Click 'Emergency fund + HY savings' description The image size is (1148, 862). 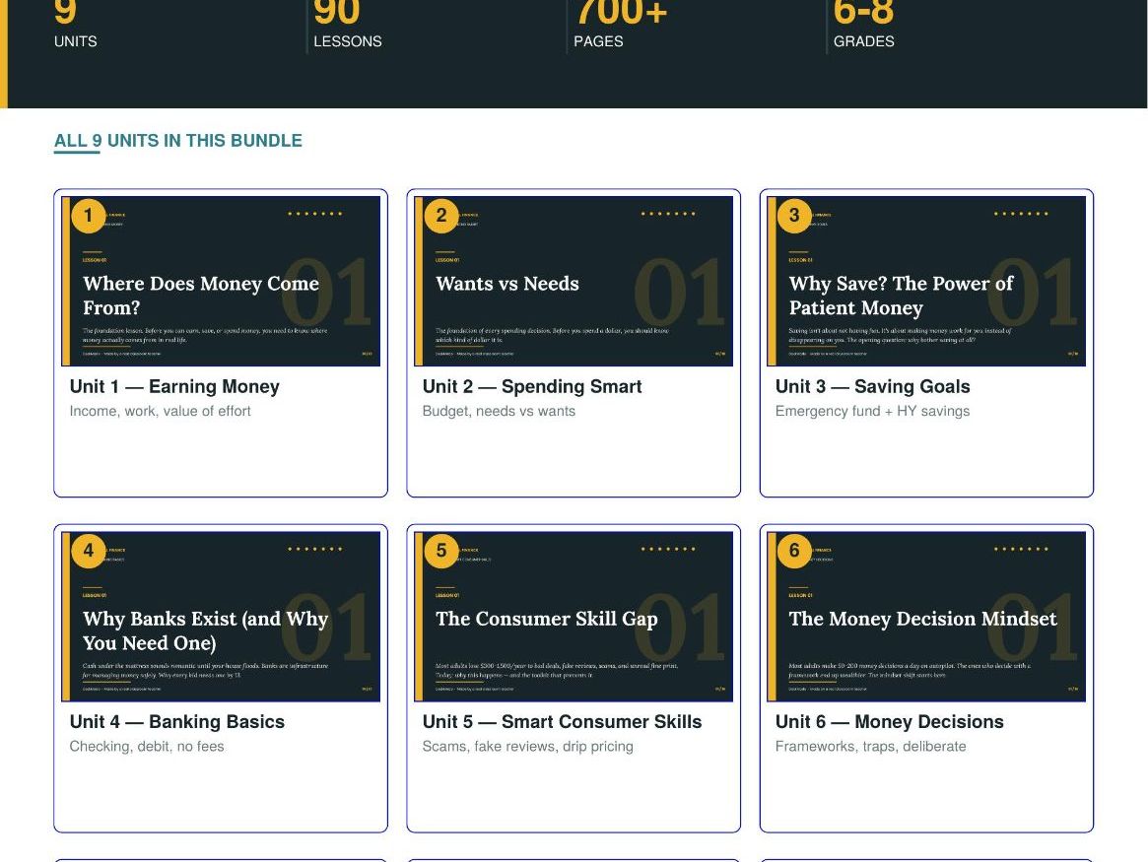click(873, 411)
